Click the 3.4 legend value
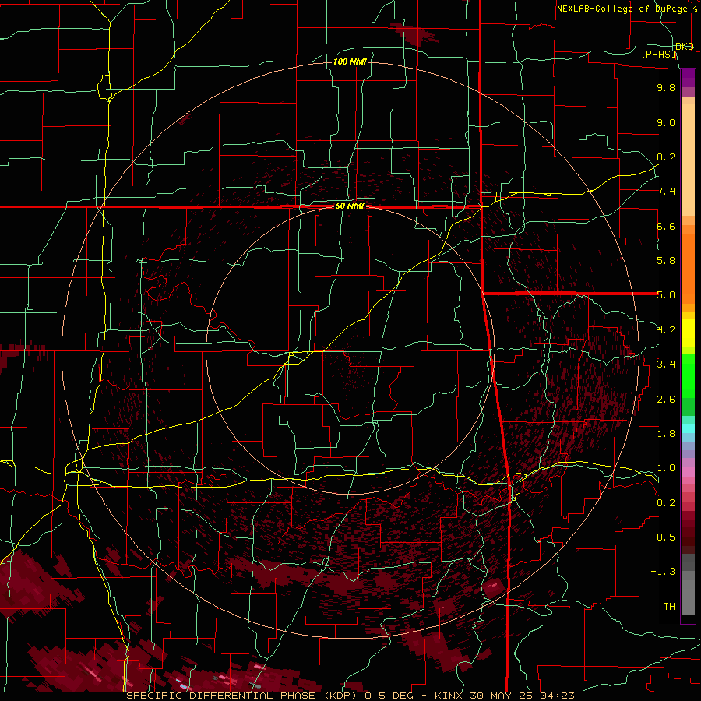The height and width of the screenshot is (701, 701). click(x=666, y=365)
